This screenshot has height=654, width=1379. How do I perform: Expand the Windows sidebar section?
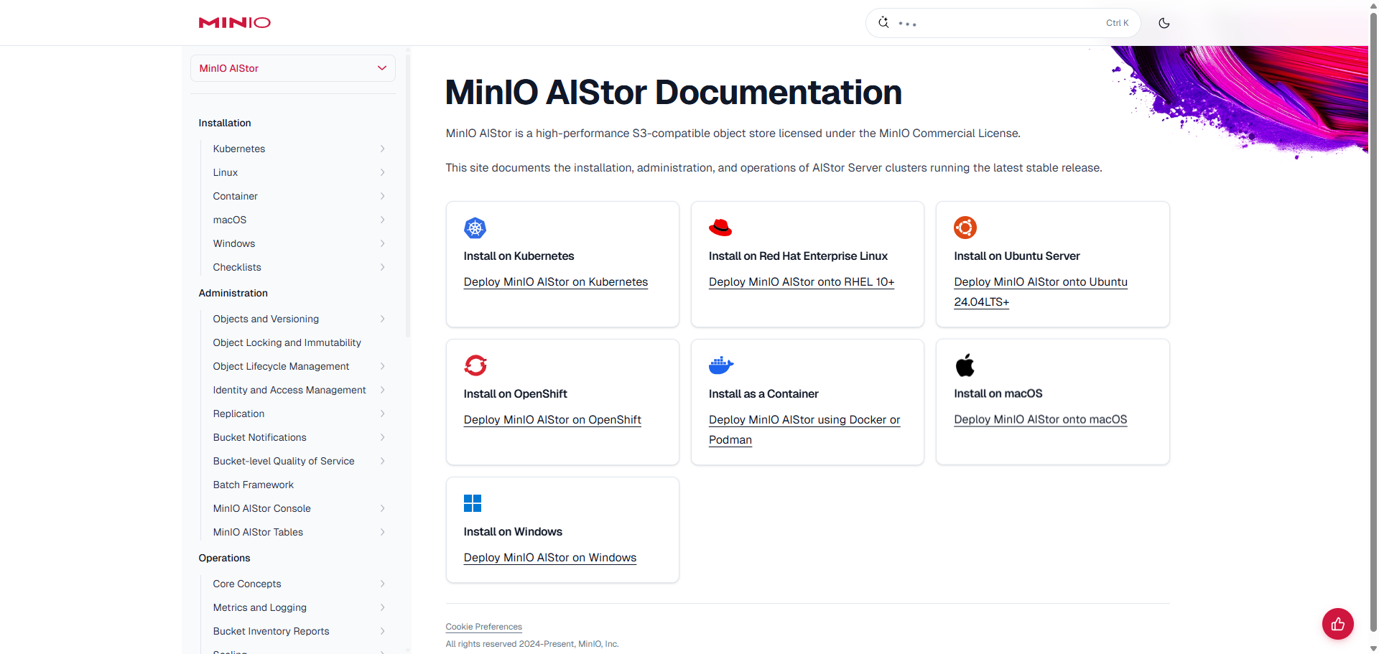tap(382, 243)
